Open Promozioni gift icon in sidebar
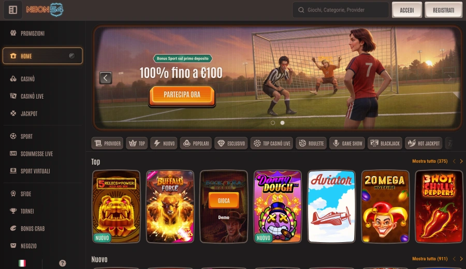 pyautogui.click(x=13, y=33)
